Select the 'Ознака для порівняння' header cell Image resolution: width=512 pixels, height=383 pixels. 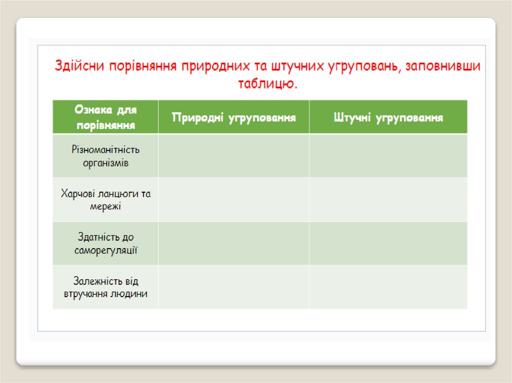[x=105, y=117]
